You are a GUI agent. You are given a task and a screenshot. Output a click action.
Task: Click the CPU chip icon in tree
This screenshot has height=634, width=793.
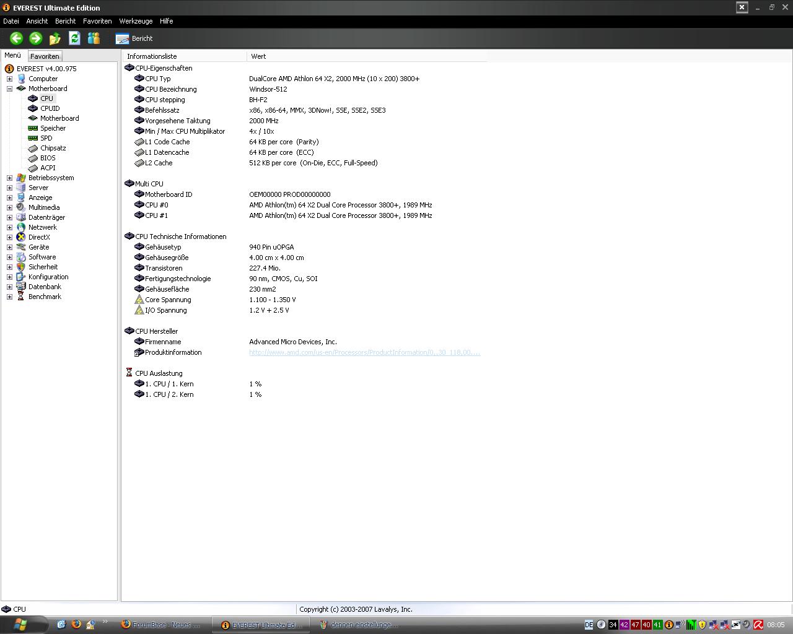pos(33,98)
